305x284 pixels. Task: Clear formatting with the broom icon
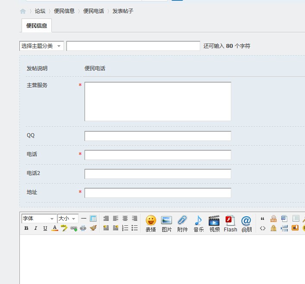pyautogui.click(x=93, y=228)
